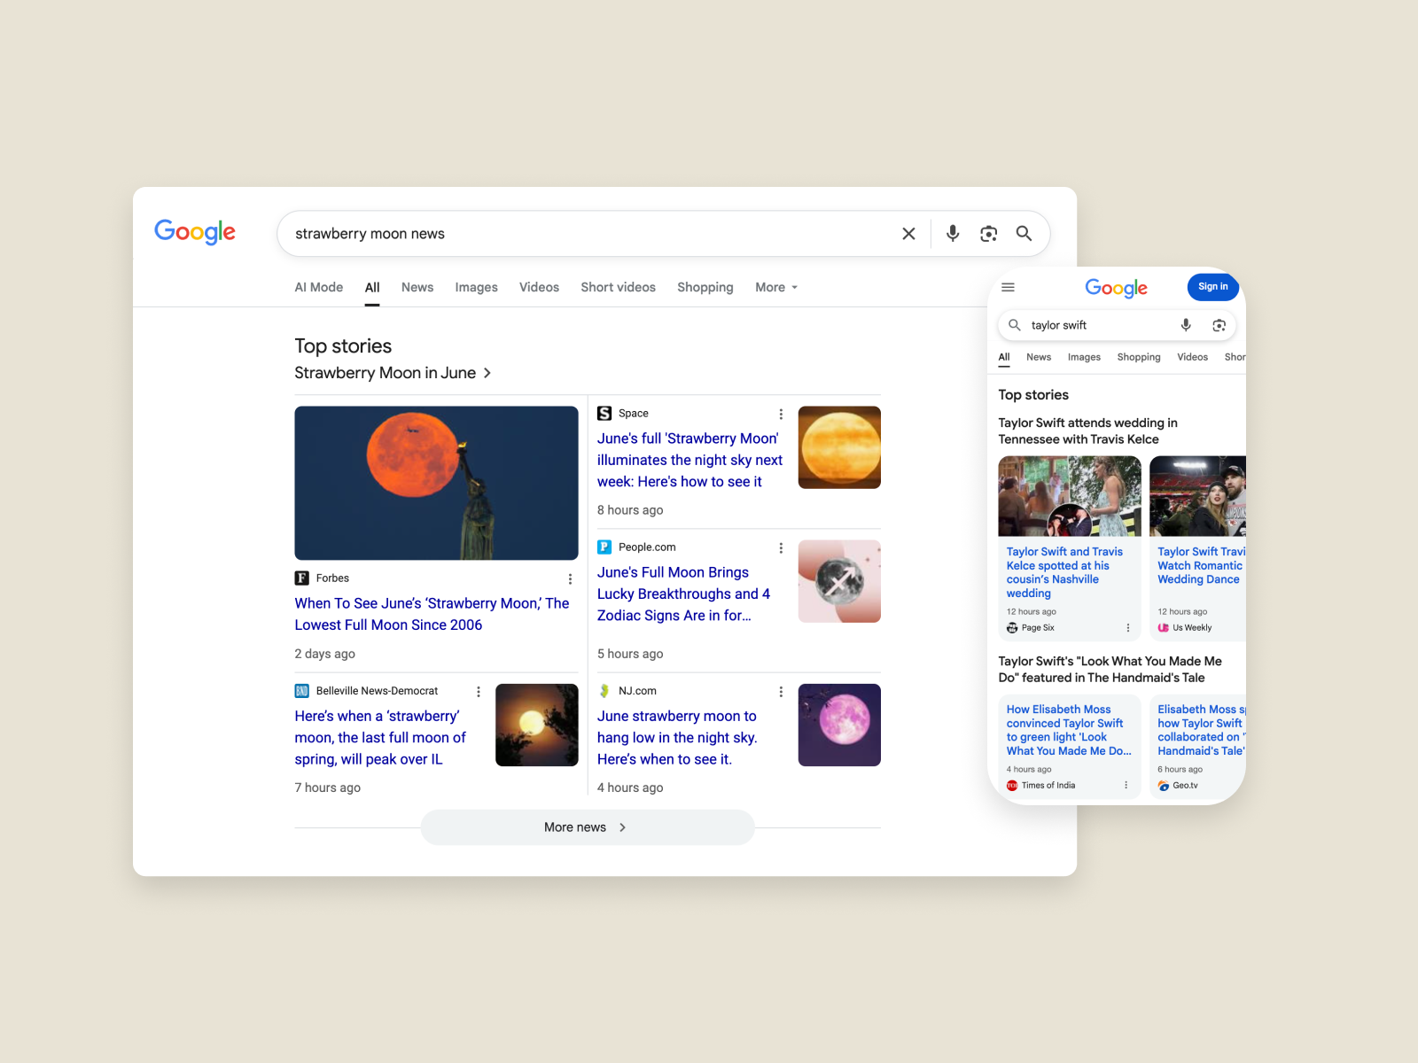Viewport: 1418px width, 1063px height.
Task: Open the three-dot menu for the People.com story
Action: (781, 548)
